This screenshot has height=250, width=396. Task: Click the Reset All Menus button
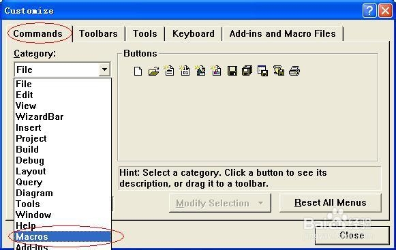331,203
